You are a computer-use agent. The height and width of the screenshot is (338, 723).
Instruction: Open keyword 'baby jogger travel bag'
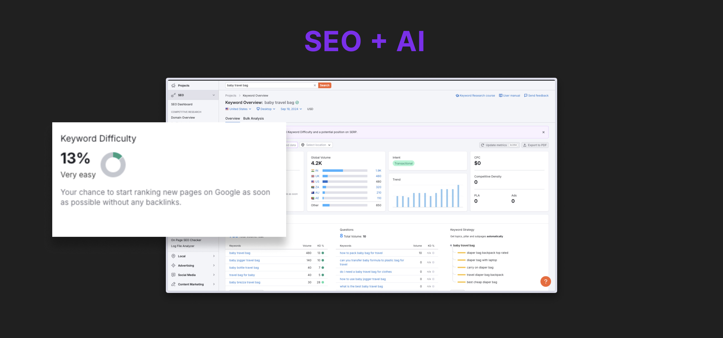(x=244, y=260)
